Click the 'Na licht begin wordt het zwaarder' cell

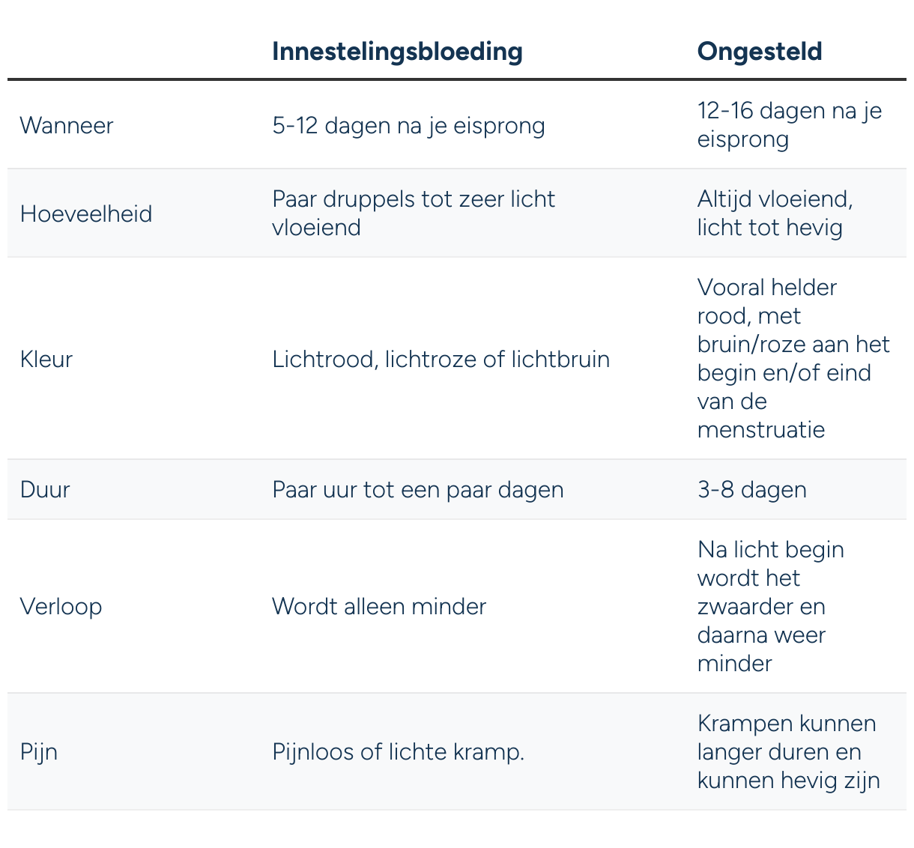770,606
